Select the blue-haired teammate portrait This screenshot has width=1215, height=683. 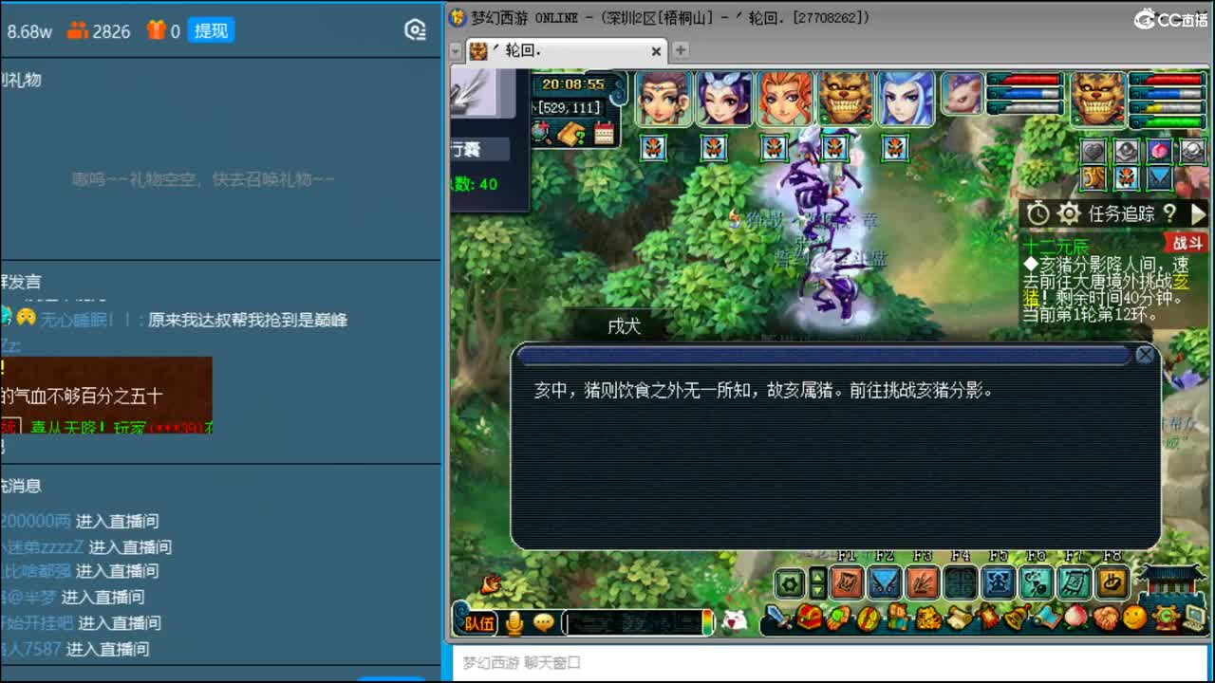pyautogui.click(x=907, y=99)
